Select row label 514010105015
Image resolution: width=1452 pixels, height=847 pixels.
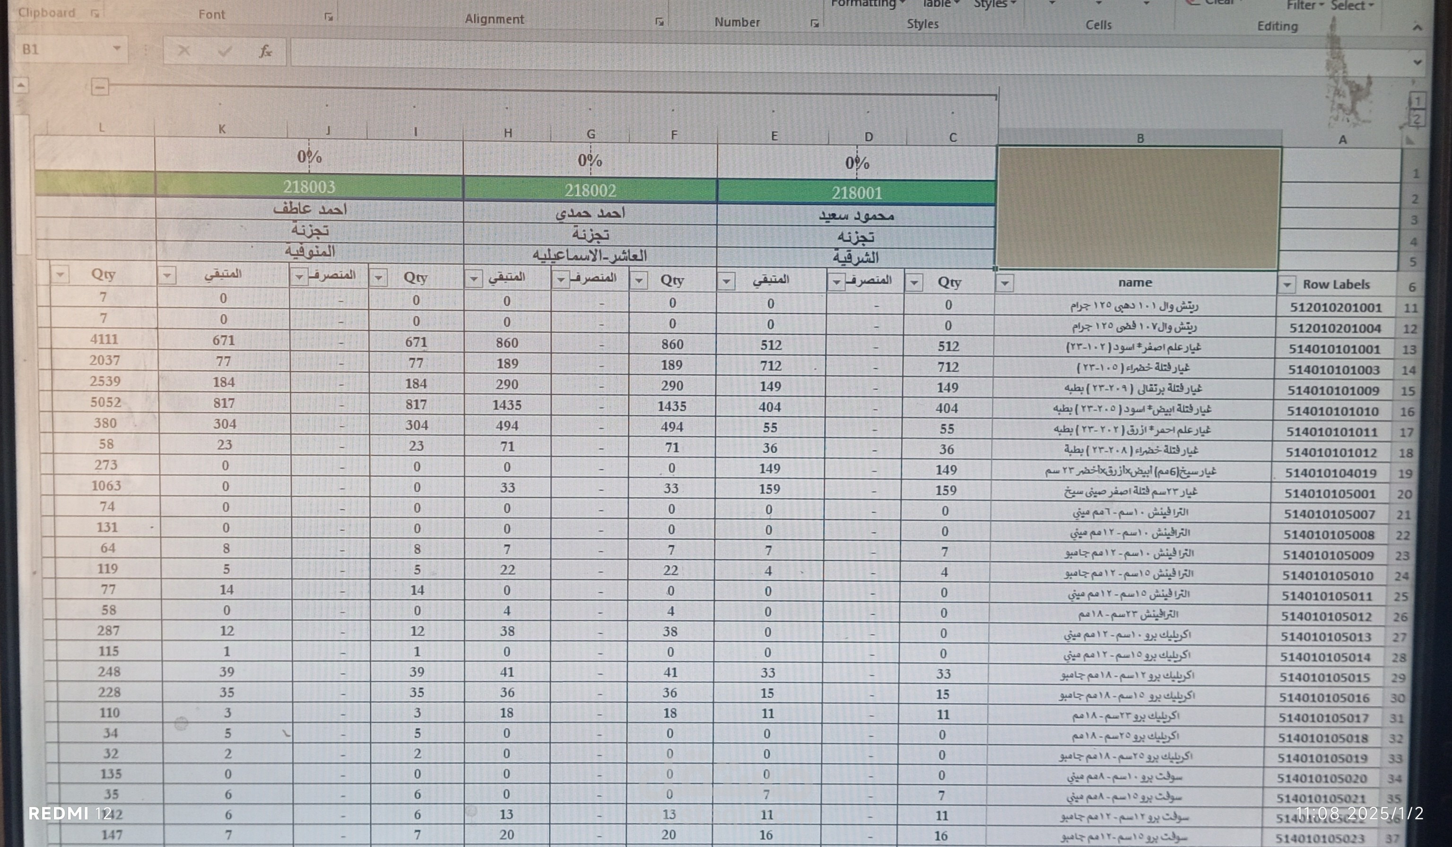[x=1325, y=678]
